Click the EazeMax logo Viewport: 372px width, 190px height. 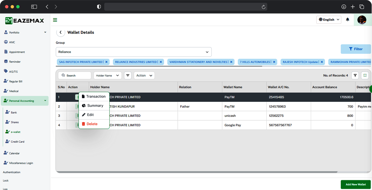tap(25, 21)
